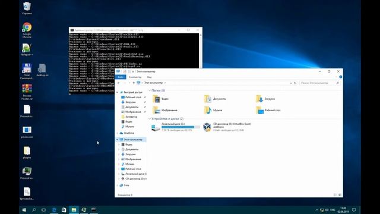This screenshot has width=380, height=214.
Task: Click the Back arrow in Explorer
Action: 119,83
